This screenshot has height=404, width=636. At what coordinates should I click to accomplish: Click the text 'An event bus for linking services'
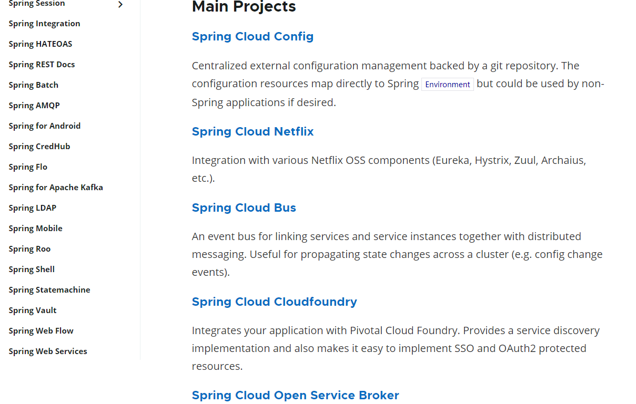tap(270, 237)
